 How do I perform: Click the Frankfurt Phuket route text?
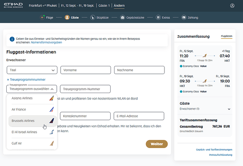point(43,6)
